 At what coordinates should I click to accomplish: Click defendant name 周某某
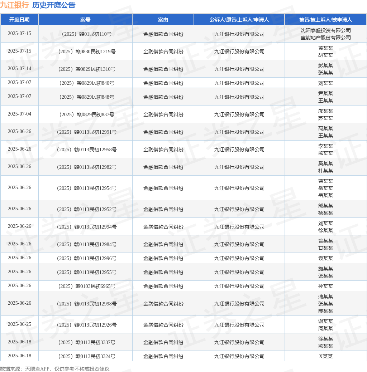[326, 329]
